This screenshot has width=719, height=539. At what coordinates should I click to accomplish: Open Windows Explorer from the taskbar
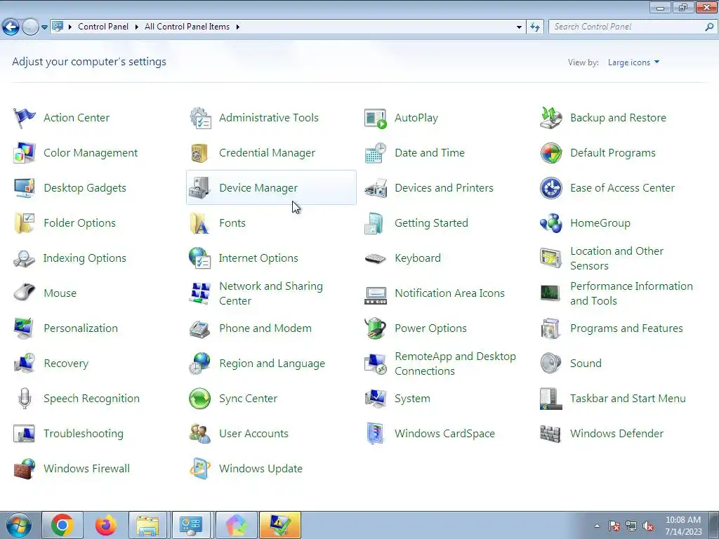pyautogui.click(x=148, y=525)
